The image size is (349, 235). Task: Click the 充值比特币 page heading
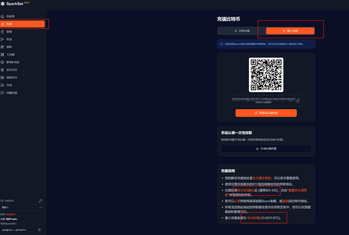point(229,19)
